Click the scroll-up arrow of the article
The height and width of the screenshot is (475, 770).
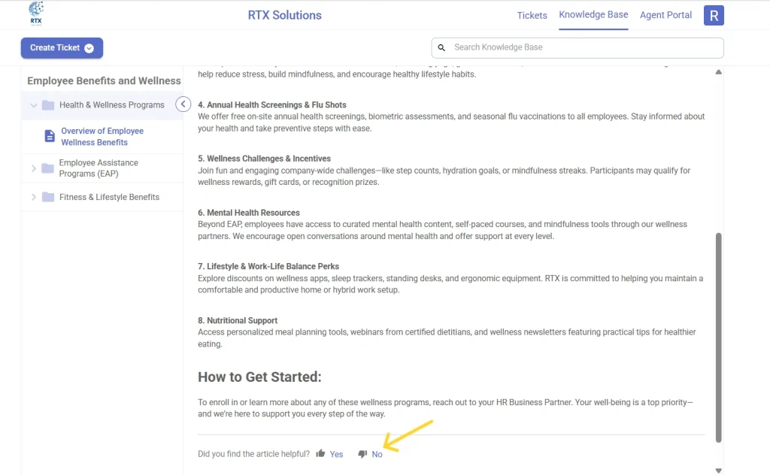tap(718, 72)
